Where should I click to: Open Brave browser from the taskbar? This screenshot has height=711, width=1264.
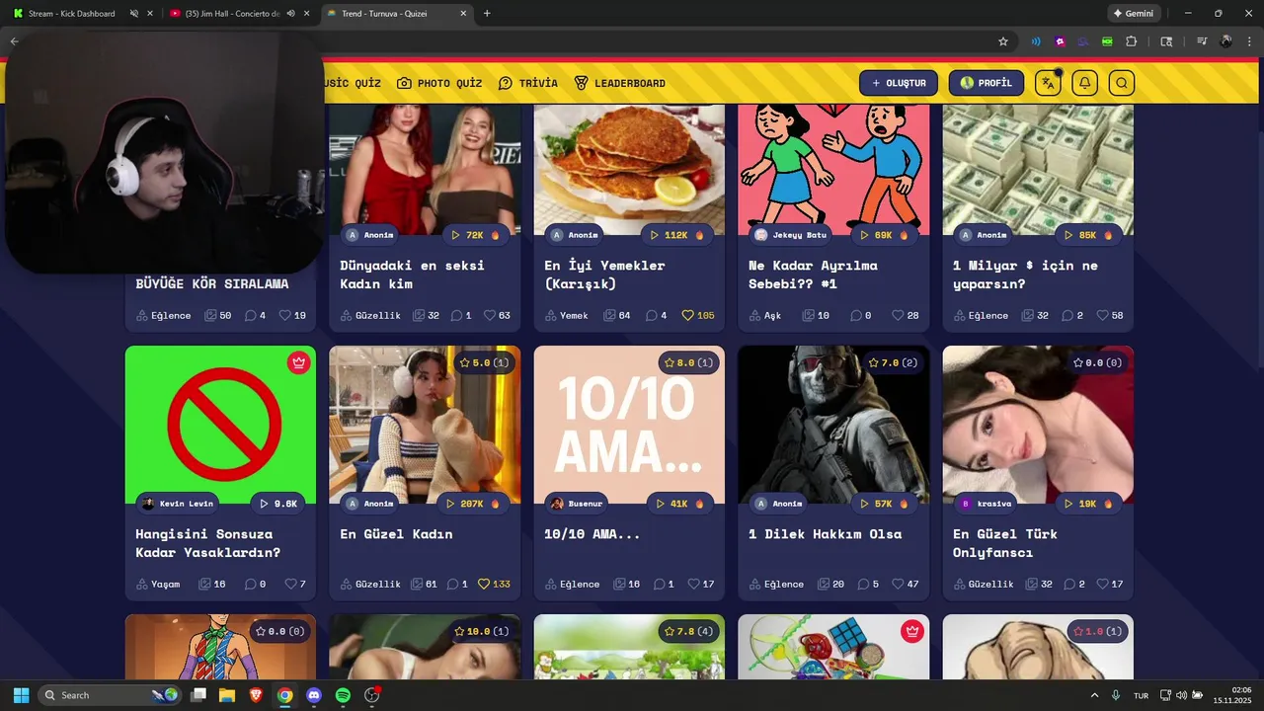(256, 695)
